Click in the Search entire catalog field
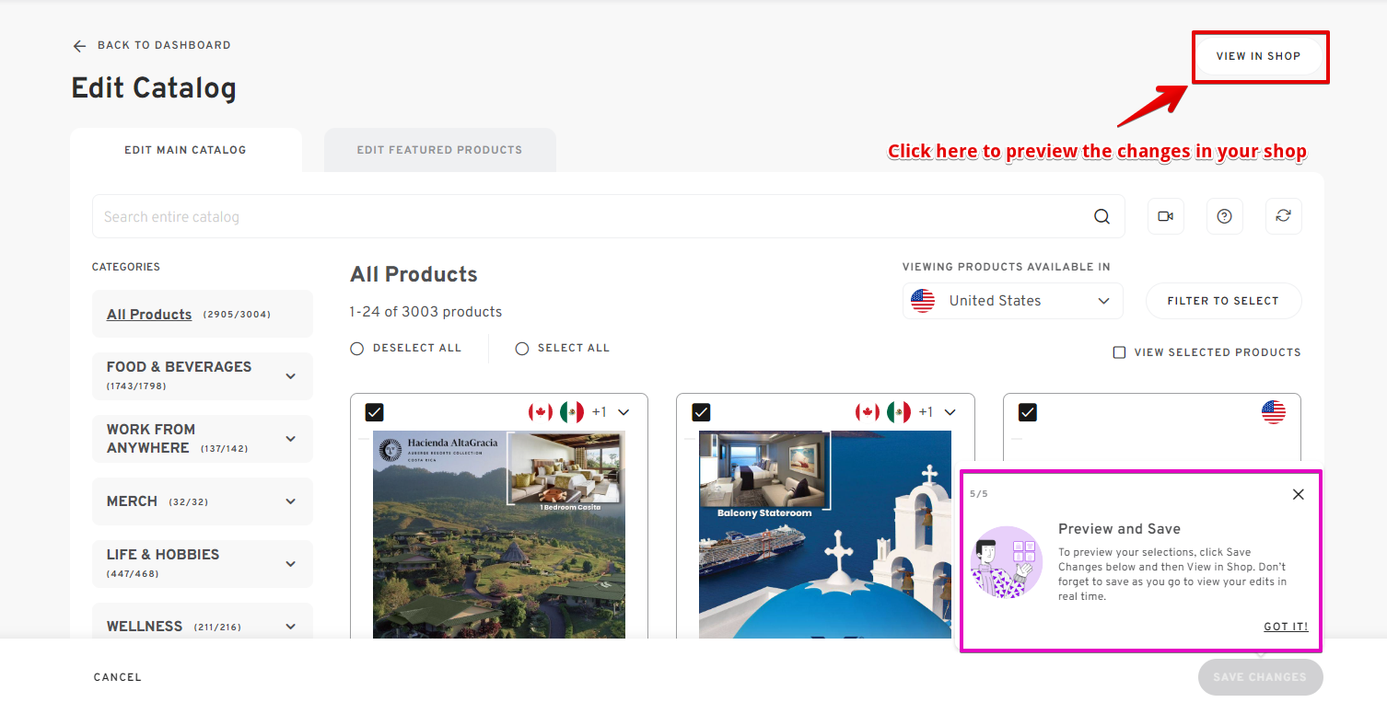This screenshot has width=1387, height=714. click(x=589, y=217)
